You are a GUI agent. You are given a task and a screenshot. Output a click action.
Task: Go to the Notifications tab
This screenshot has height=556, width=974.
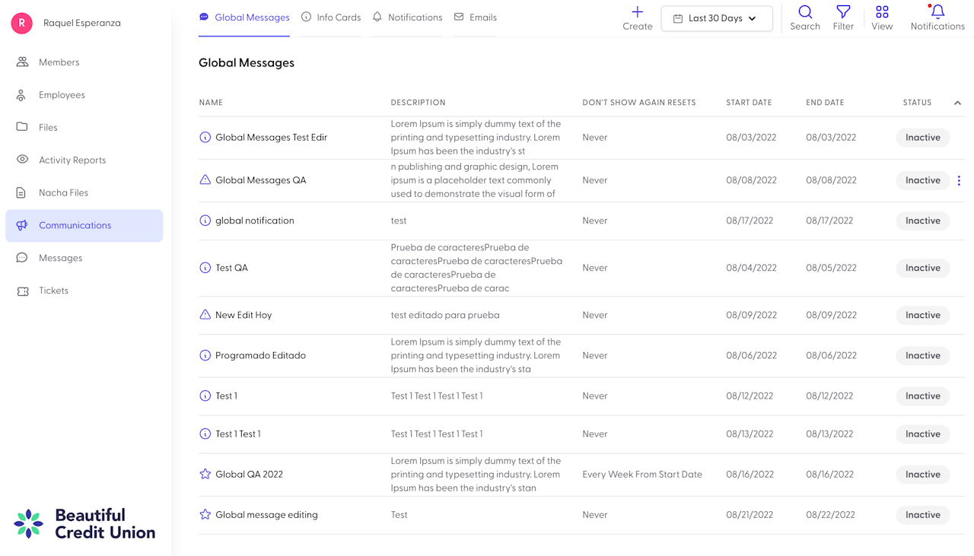pyautogui.click(x=407, y=17)
